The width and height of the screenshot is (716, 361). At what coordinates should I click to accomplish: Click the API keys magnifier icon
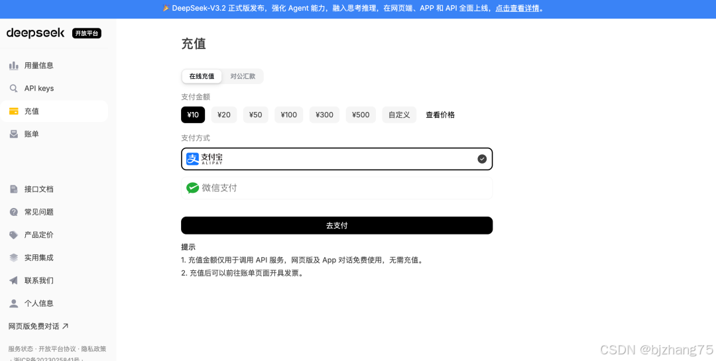click(x=14, y=88)
